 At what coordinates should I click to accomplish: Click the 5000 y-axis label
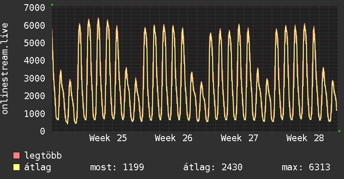tap(35, 43)
